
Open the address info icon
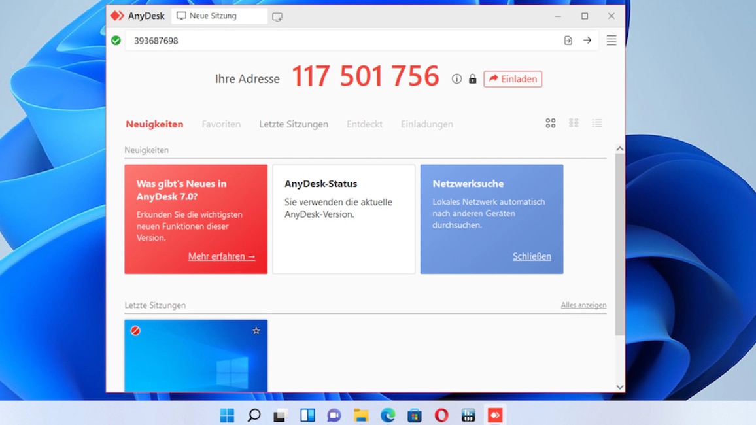[456, 79]
